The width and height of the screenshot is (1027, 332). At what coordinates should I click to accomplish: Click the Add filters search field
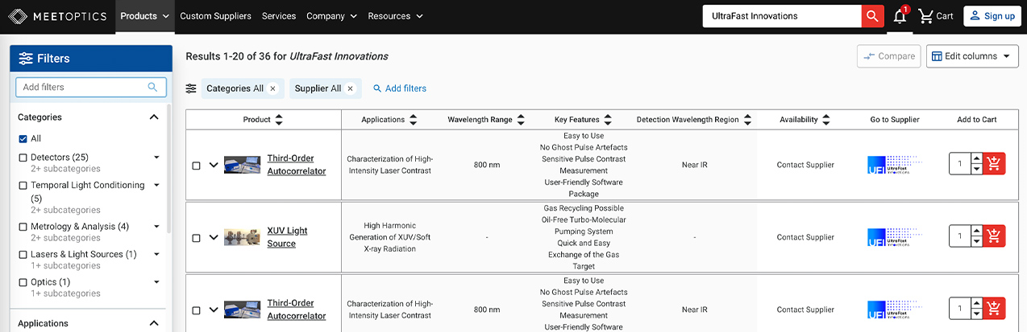coord(83,87)
